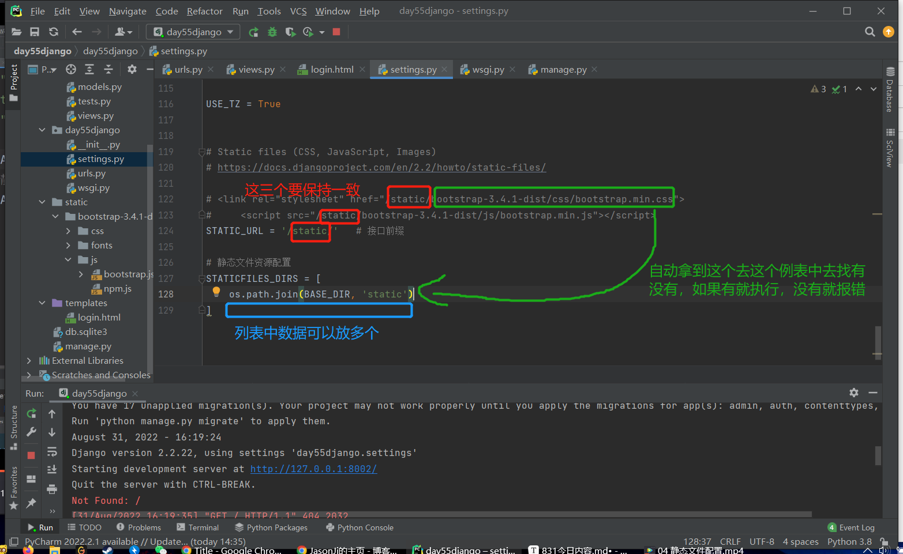
Task: Open the Problems tool window
Action: point(138,527)
